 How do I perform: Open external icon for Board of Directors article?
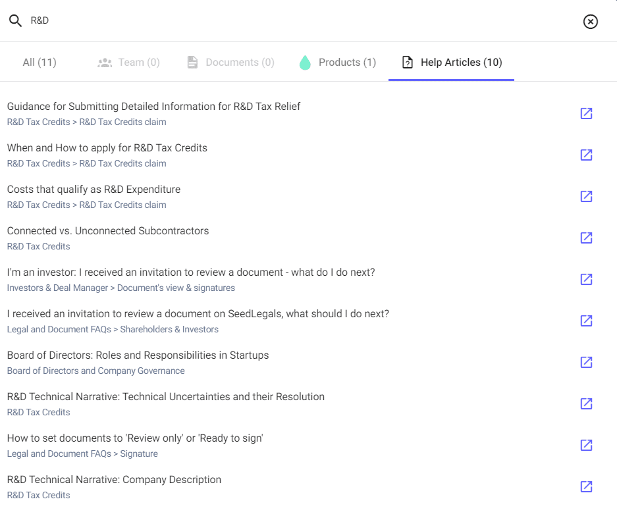click(x=586, y=362)
